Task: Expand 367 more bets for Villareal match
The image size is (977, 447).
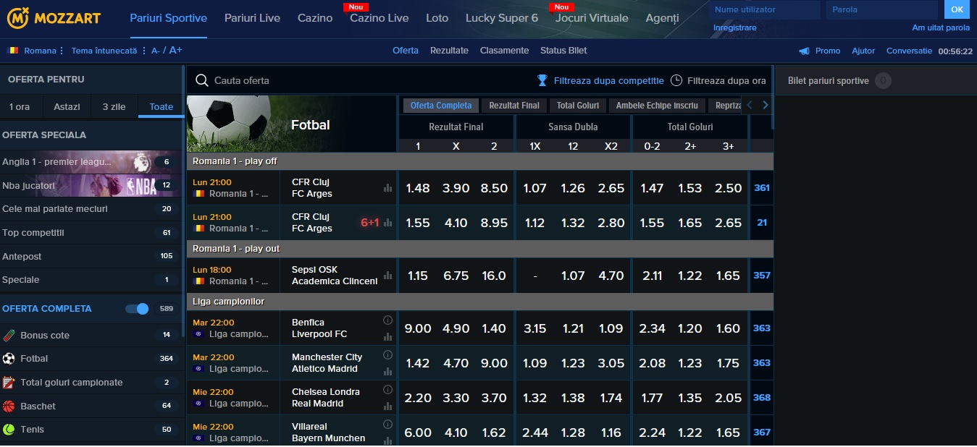Action: tap(762, 433)
